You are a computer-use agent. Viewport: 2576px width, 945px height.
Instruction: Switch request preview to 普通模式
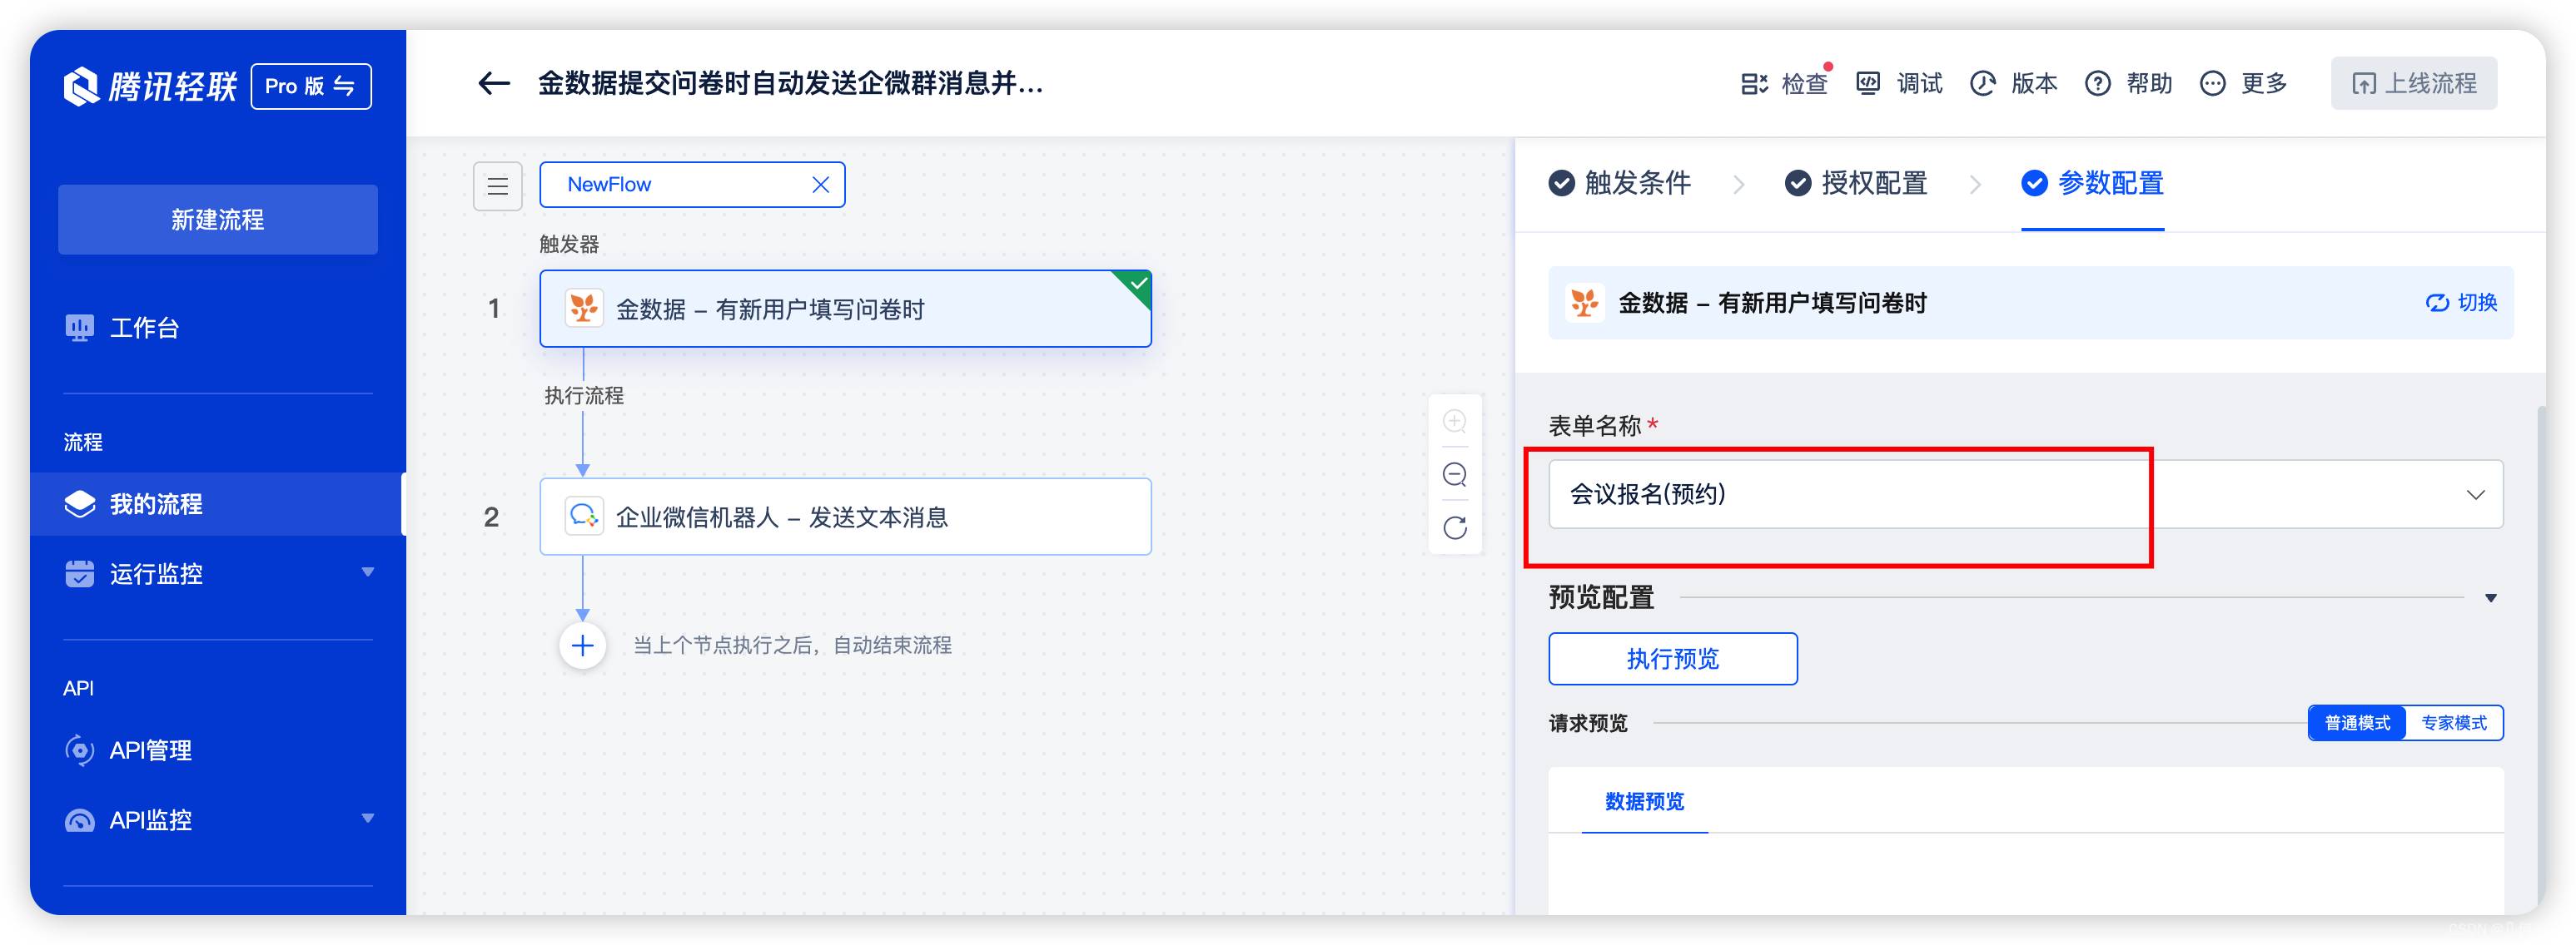2357,723
